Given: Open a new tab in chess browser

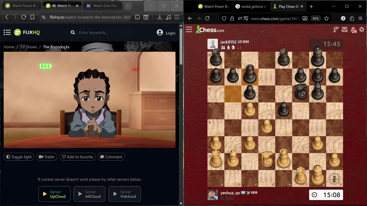Looking at the screenshot, I should pos(311,6).
